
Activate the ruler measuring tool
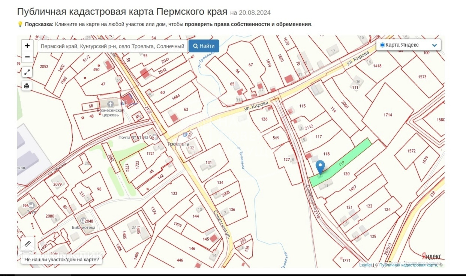[28, 244]
